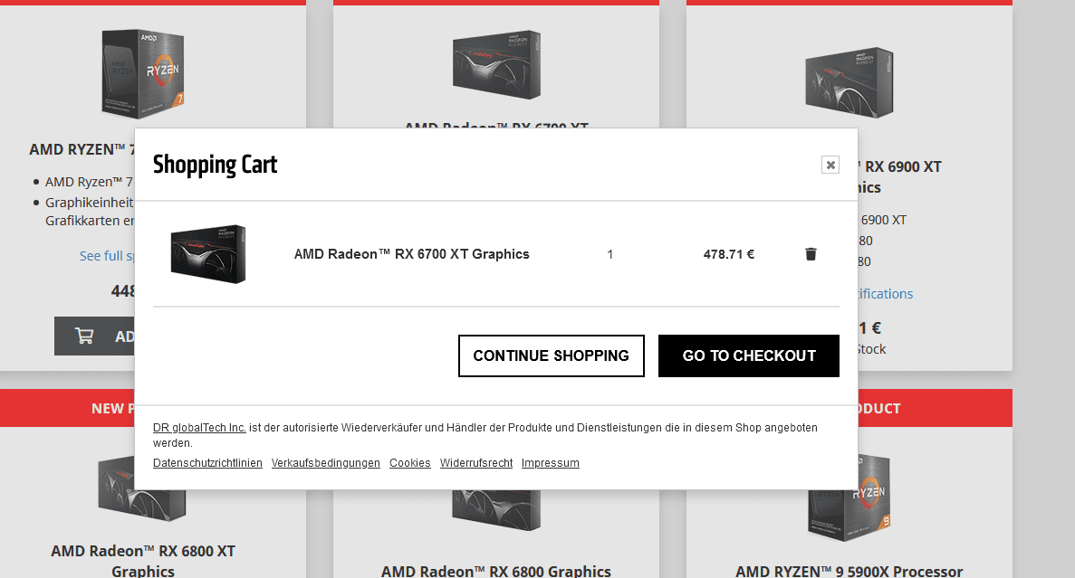Click the cart quantity value 1

tap(610, 255)
